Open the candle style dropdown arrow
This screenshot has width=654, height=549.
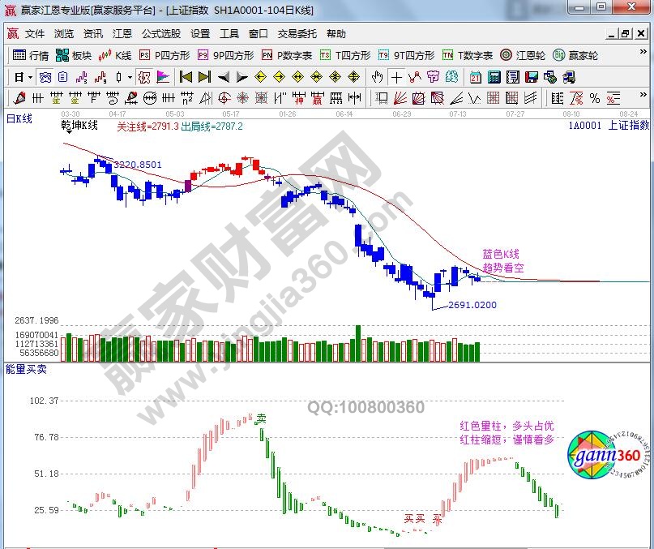(130, 78)
